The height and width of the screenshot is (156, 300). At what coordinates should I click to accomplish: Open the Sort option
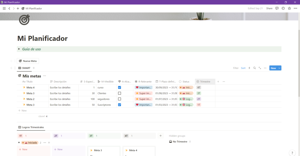pyautogui.click(x=243, y=68)
